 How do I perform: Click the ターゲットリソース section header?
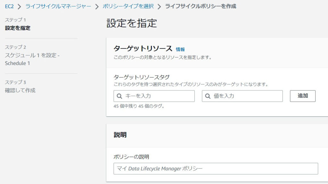pyautogui.click(x=143, y=48)
